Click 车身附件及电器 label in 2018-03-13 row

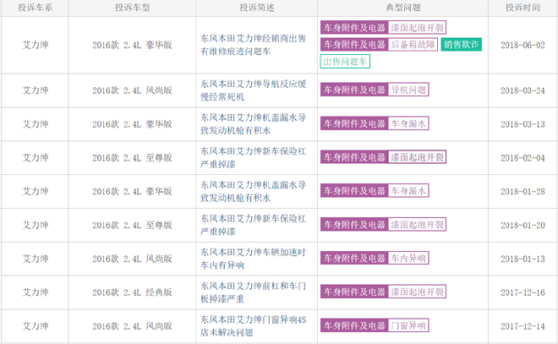354,123
